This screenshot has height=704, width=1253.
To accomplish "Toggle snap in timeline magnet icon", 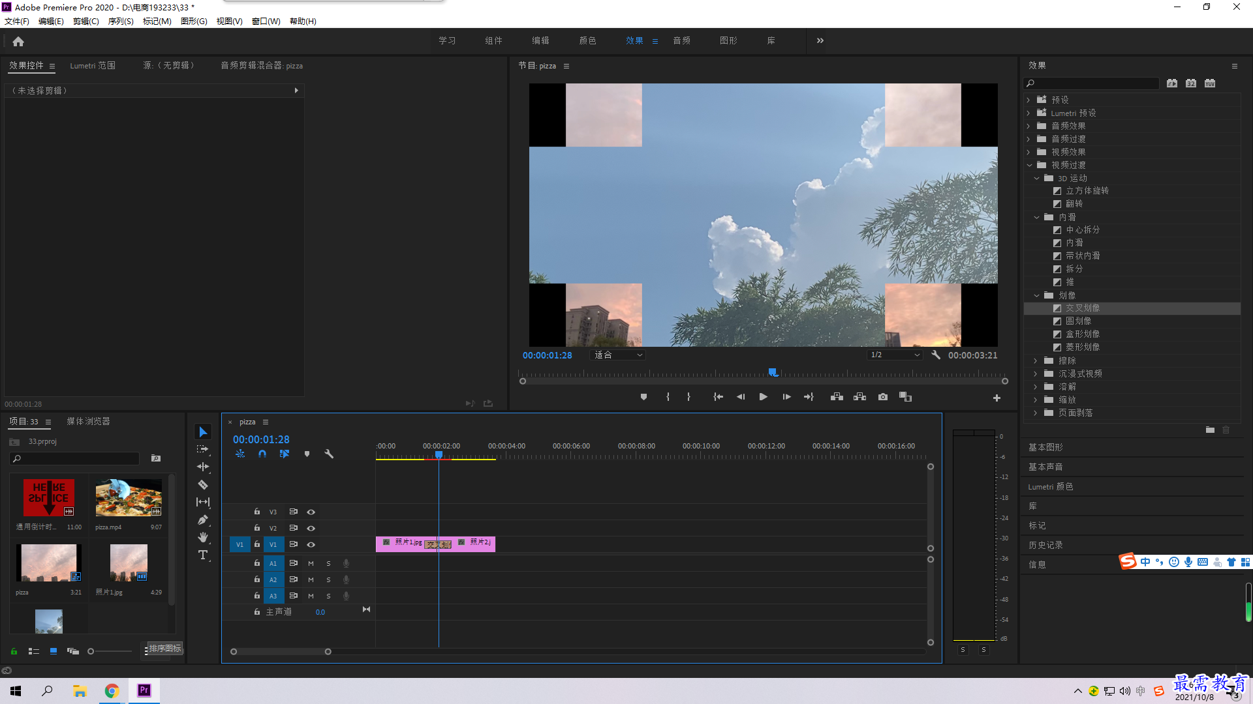I will tap(262, 454).
